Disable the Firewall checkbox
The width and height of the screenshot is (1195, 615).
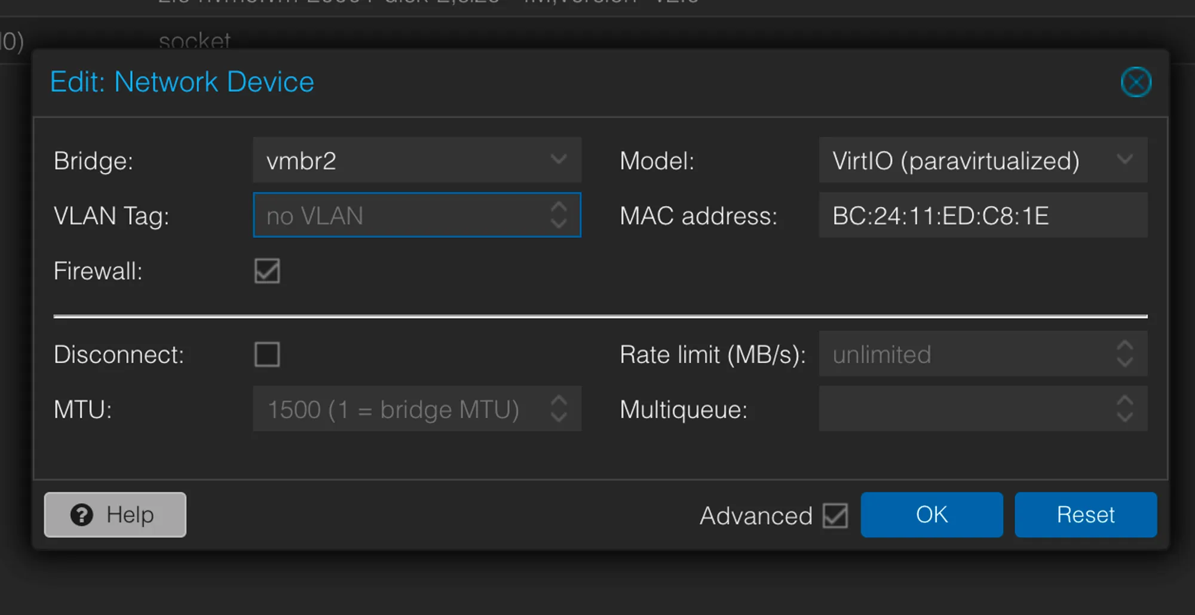(x=266, y=271)
